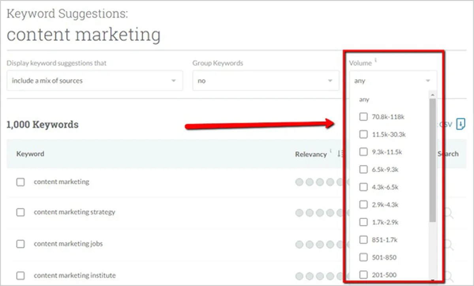Check the 4.3k-6.5k volume option

(x=363, y=187)
